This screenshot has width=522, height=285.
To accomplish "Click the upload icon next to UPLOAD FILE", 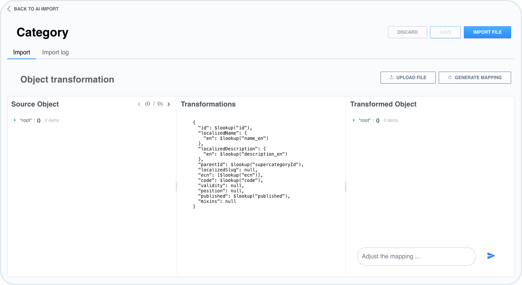I will tap(391, 77).
